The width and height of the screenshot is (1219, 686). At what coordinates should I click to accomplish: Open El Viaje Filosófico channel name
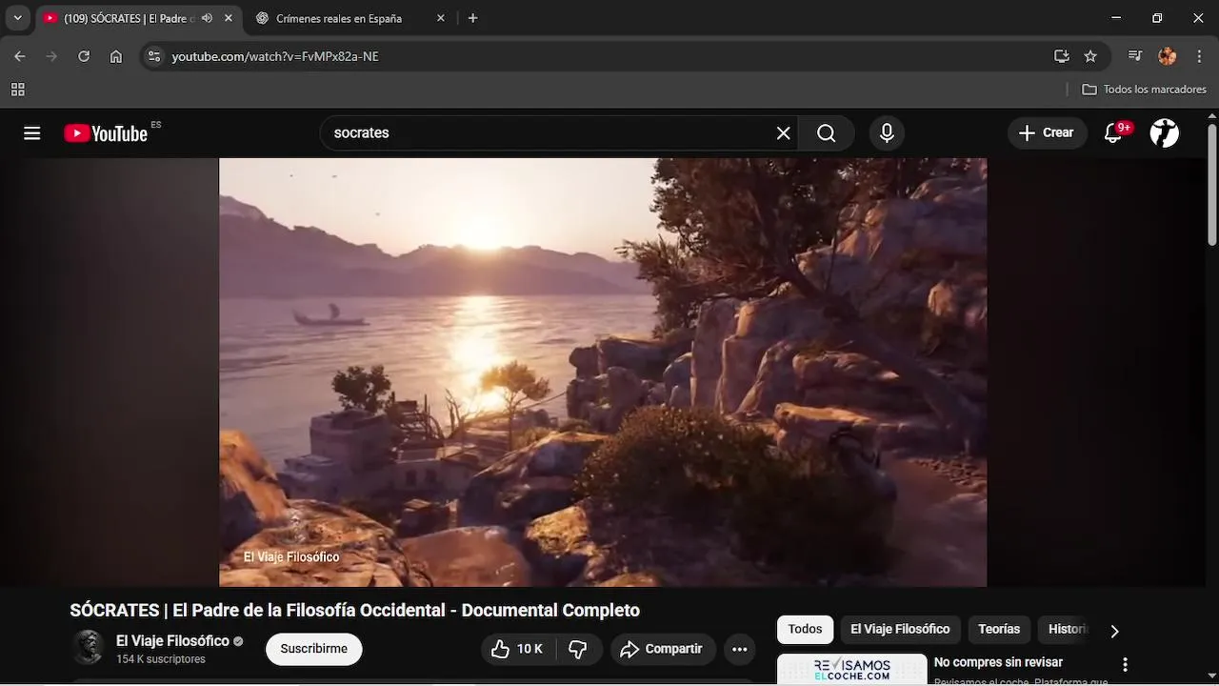tap(172, 640)
